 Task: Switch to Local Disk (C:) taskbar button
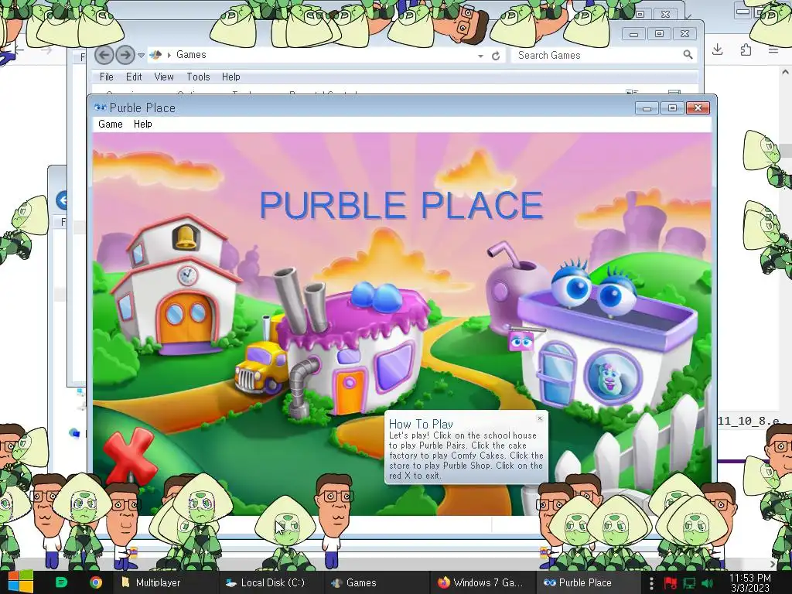tap(271, 582)
